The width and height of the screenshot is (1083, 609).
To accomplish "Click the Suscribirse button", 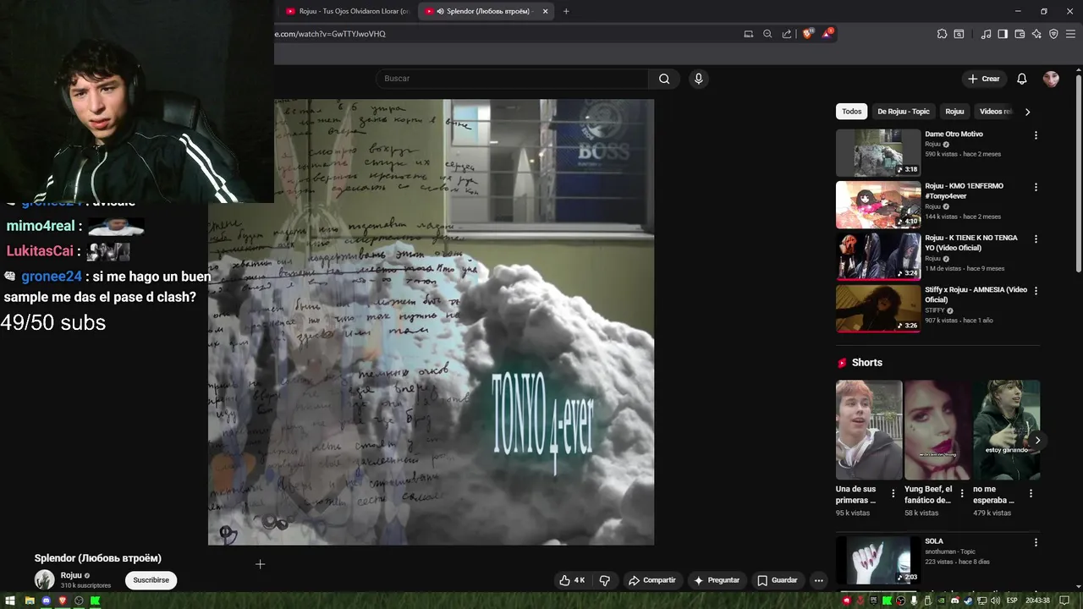I will 151,580.
